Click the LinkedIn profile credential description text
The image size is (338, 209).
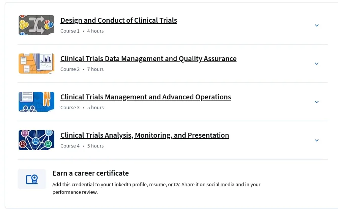tap(156, 189)
